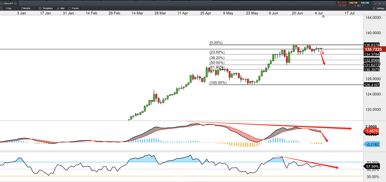
Task: Pop out chart into separate window
Action: (x=380, y=4)
